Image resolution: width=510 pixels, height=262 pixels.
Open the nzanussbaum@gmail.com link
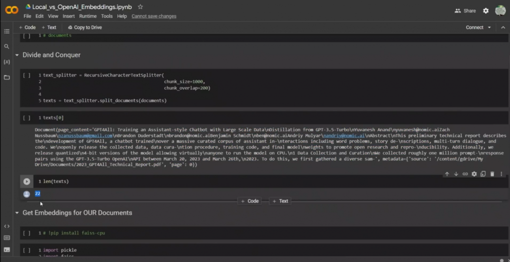(85, 135)
